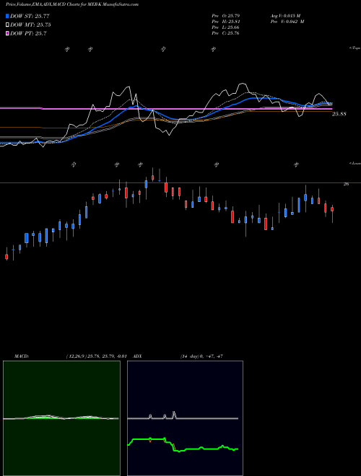Click the 'Pre L: 25.66' value

click(x=225, y=27)
